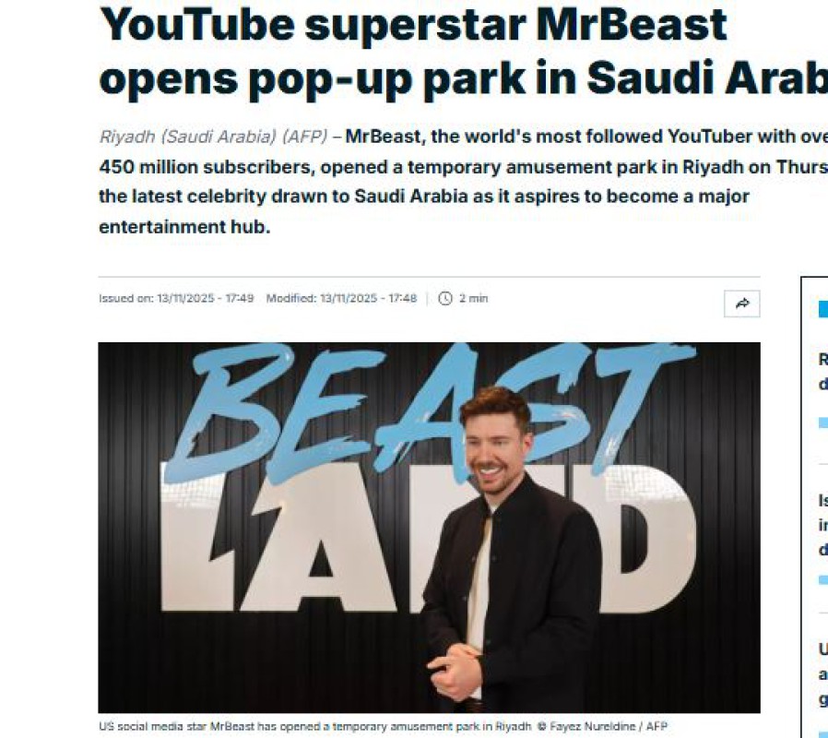Open the main MrBeast Beast Land photo
Screen dimensions: 828x738
(430, 528)
